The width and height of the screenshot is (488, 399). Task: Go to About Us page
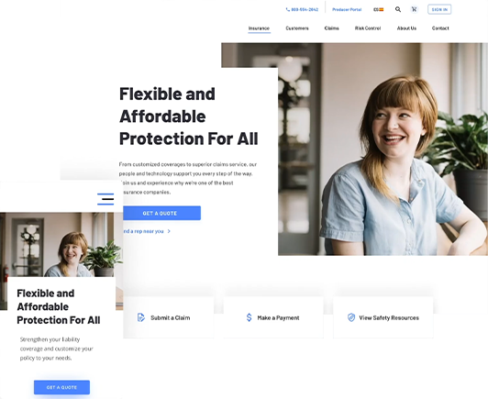(406, 28)
